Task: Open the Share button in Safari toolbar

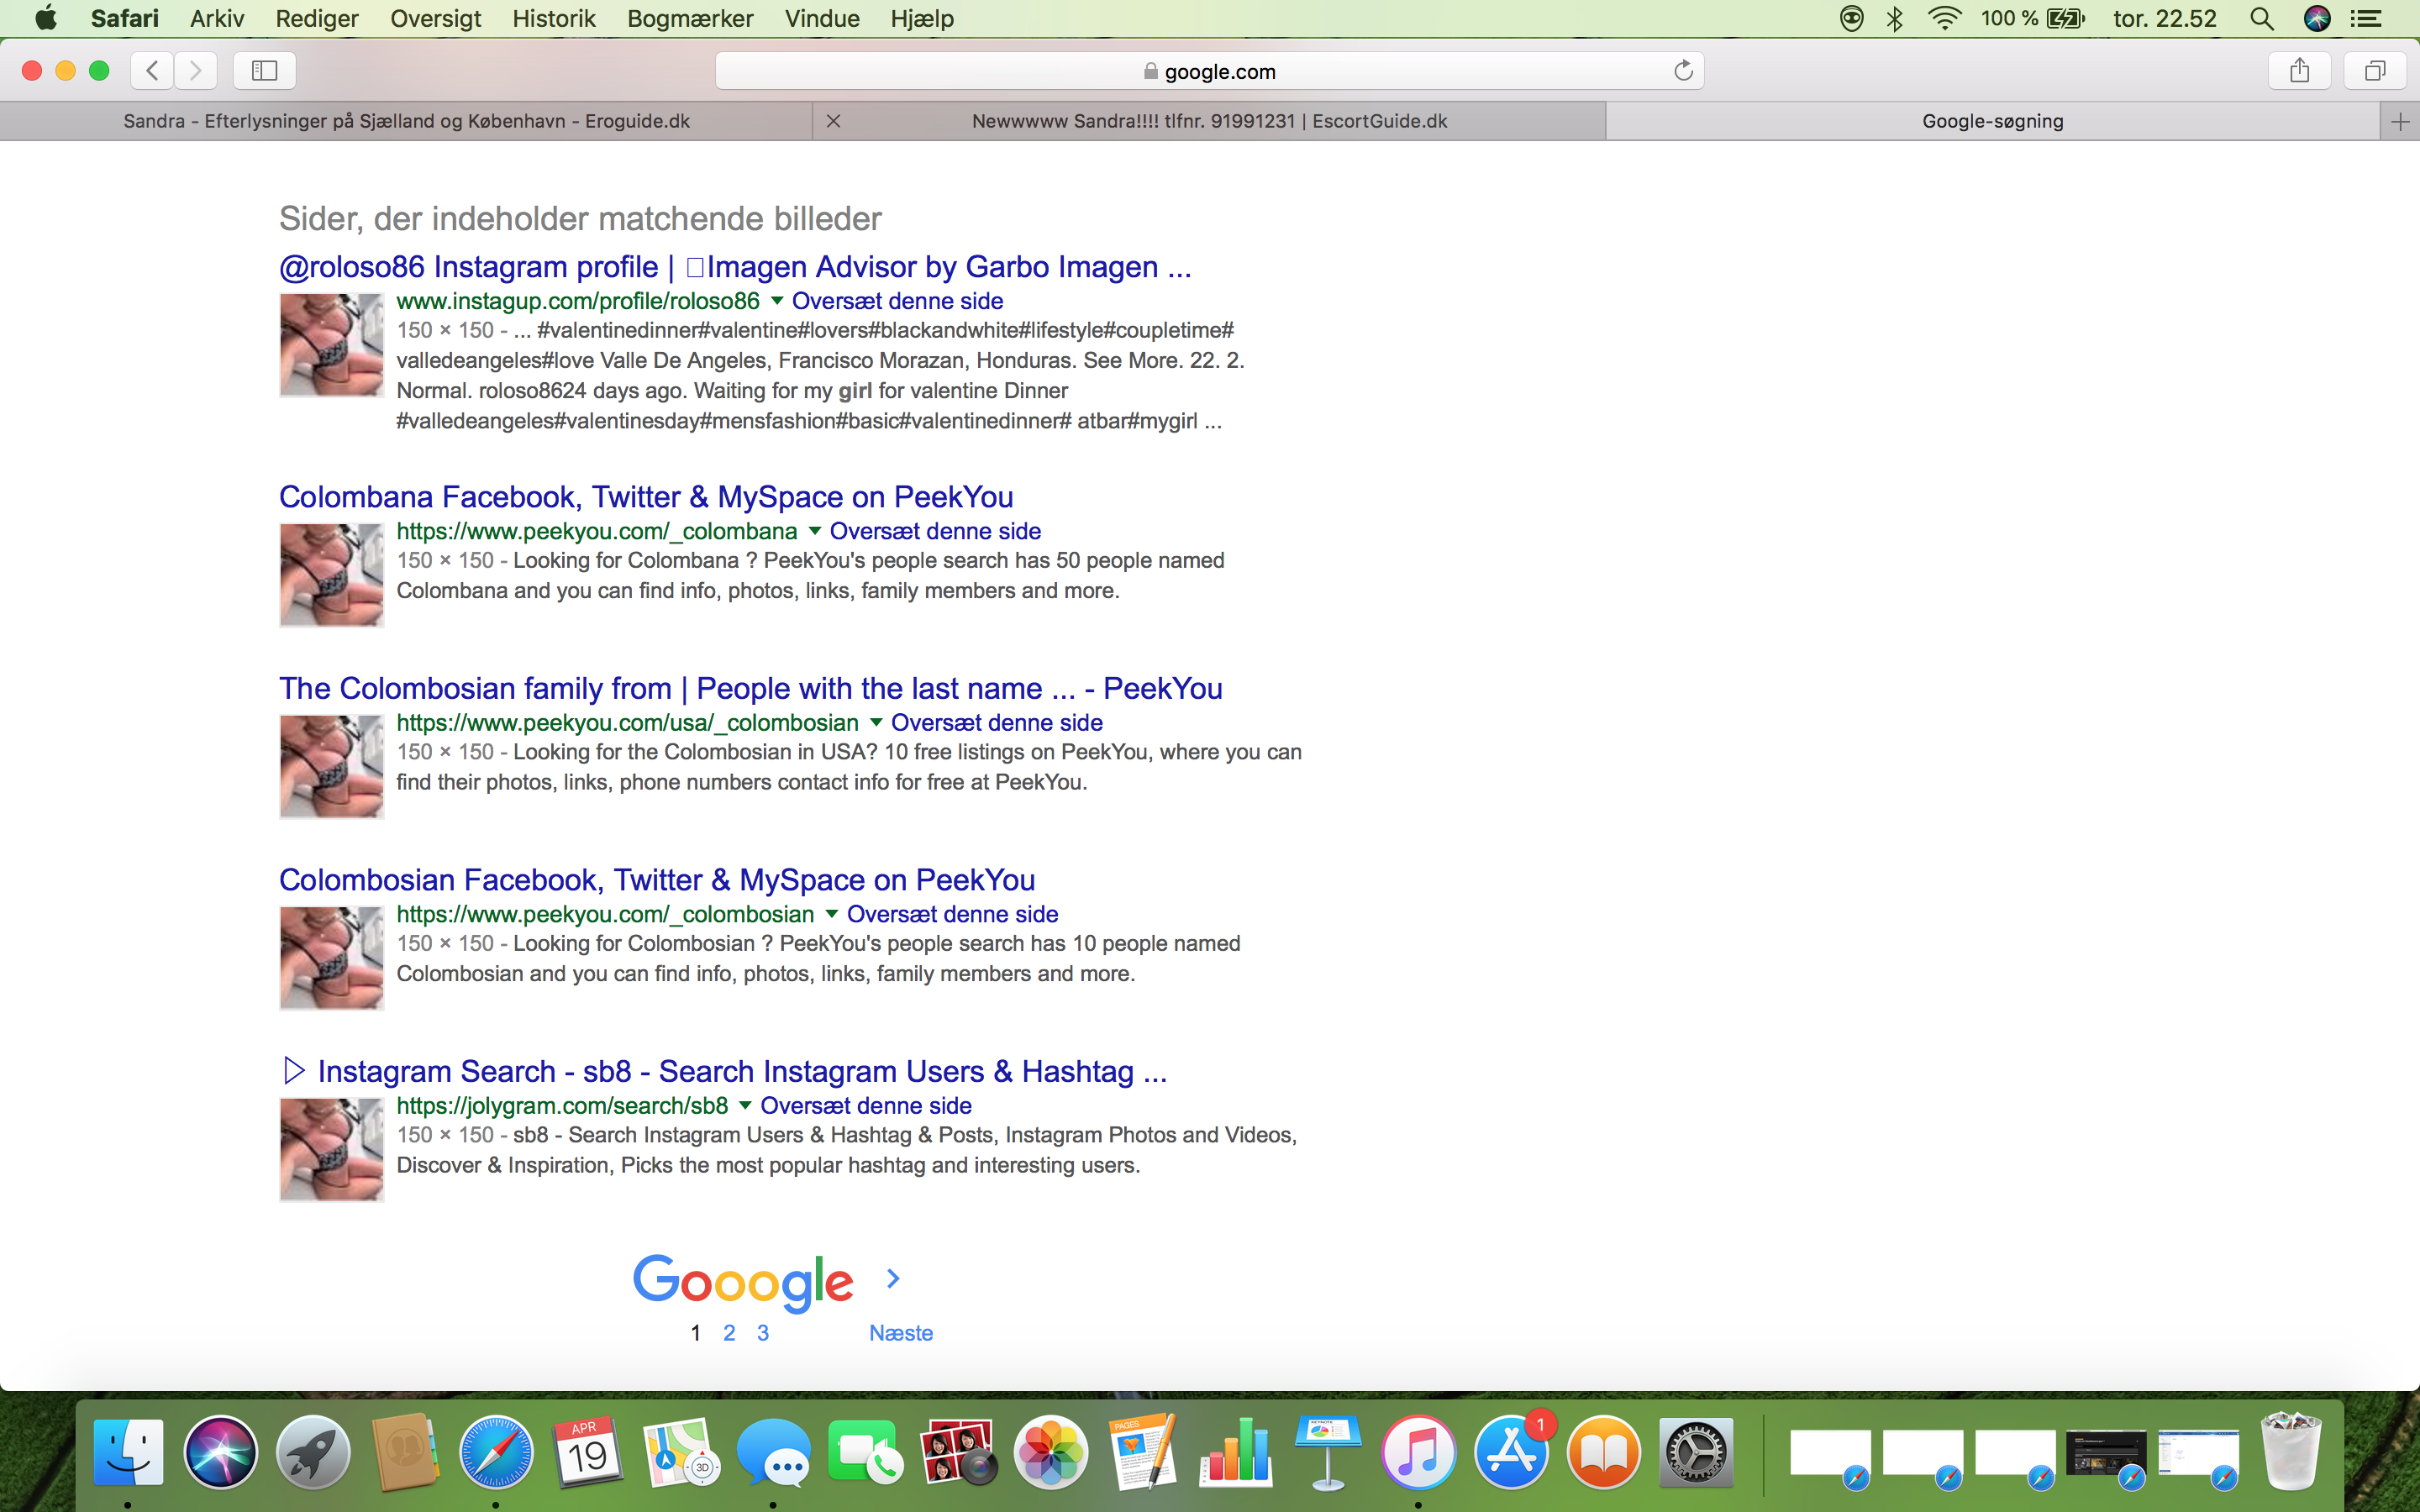Action: pos(2299,70)
